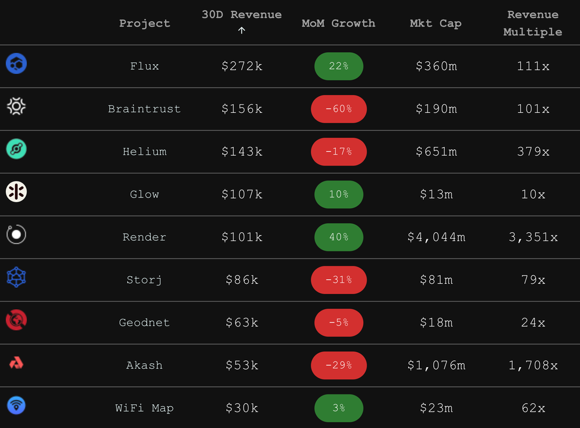This screenshot has width=580, height=428.
Task: Click Render's $4,044m market cap value
Action: pos(437,237)
